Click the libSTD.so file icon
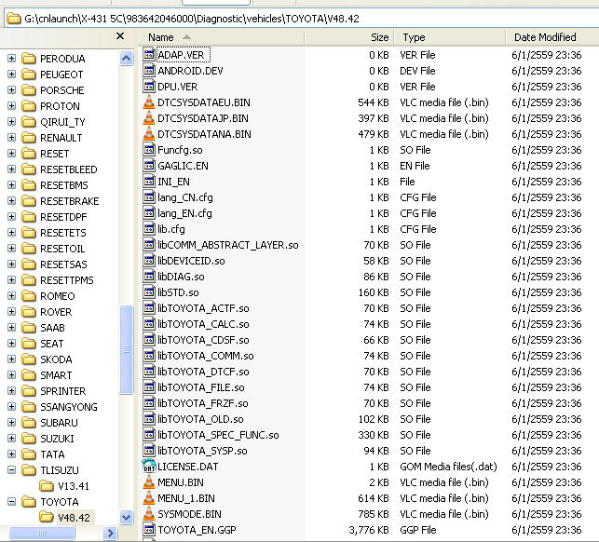599x542 pixels. pyautogui.click(x=149, y=292)
